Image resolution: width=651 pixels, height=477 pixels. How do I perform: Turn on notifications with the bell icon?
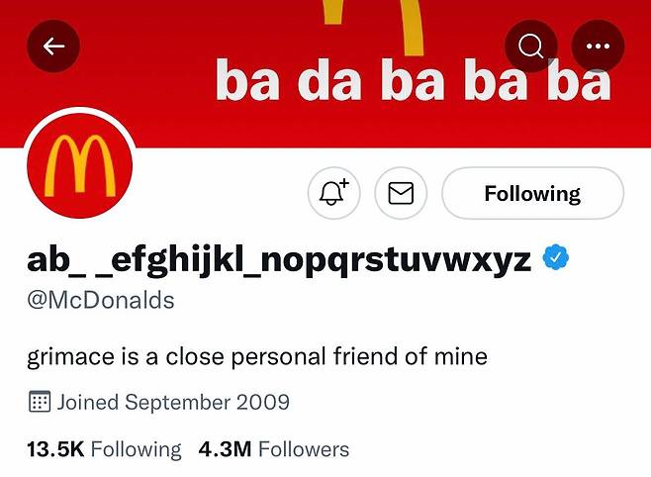(x=333, y=193)
